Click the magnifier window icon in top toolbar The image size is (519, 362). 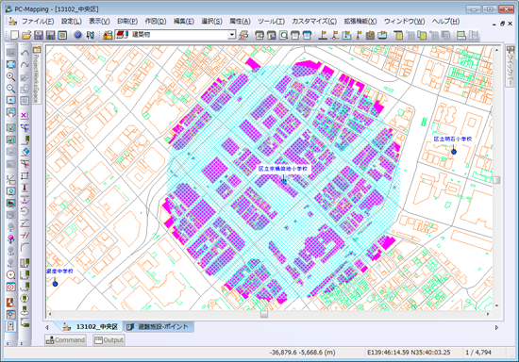coord(284,35)
